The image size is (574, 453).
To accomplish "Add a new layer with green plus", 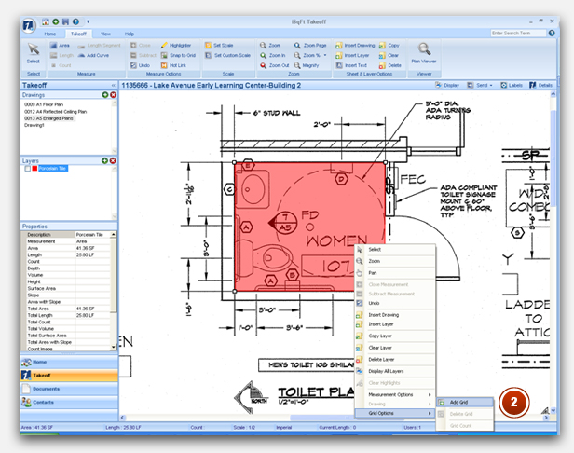I will pyautogui.click(x=104, y=160).
